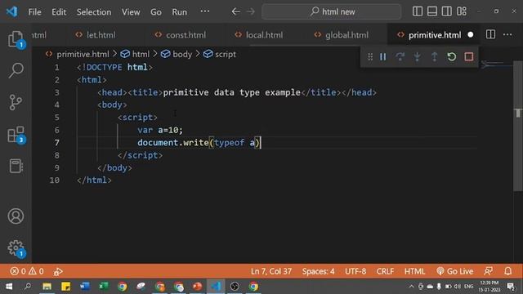
Task: Click the feedback icon in the status bar
Action: click(x=488, y=271)
